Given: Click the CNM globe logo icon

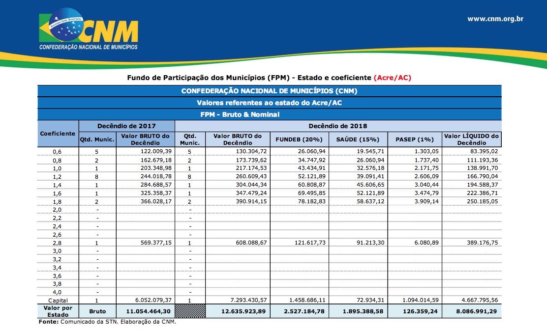Looking at the screenshot, I should point(66,25).
